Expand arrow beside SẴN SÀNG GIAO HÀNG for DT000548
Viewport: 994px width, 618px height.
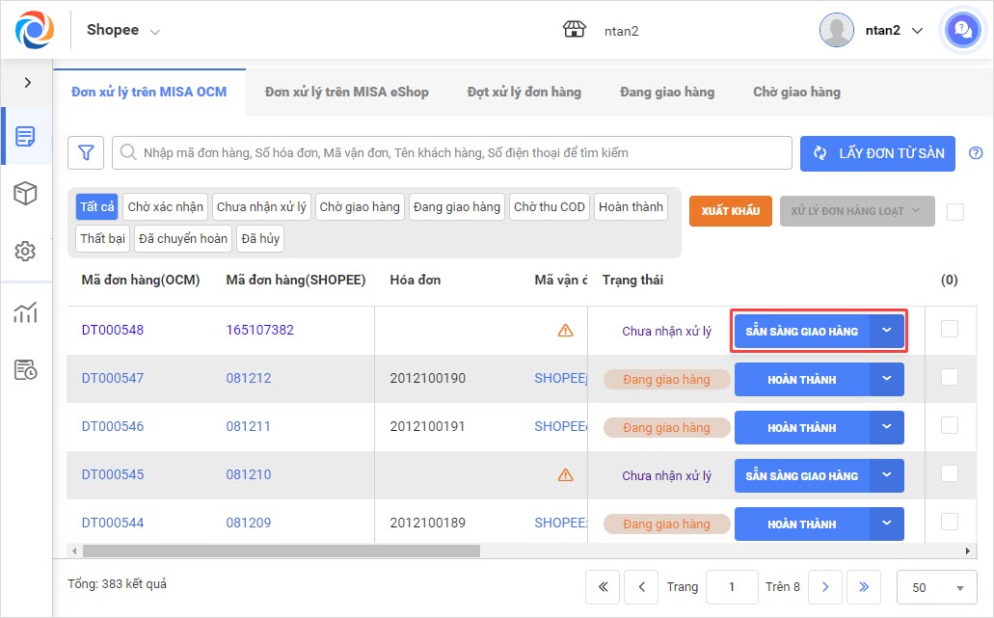click(x=887, y=331)
